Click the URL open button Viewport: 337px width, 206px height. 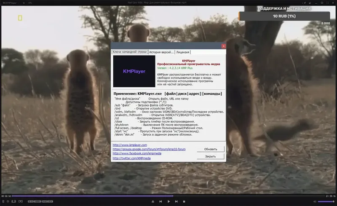coord(30,3)
